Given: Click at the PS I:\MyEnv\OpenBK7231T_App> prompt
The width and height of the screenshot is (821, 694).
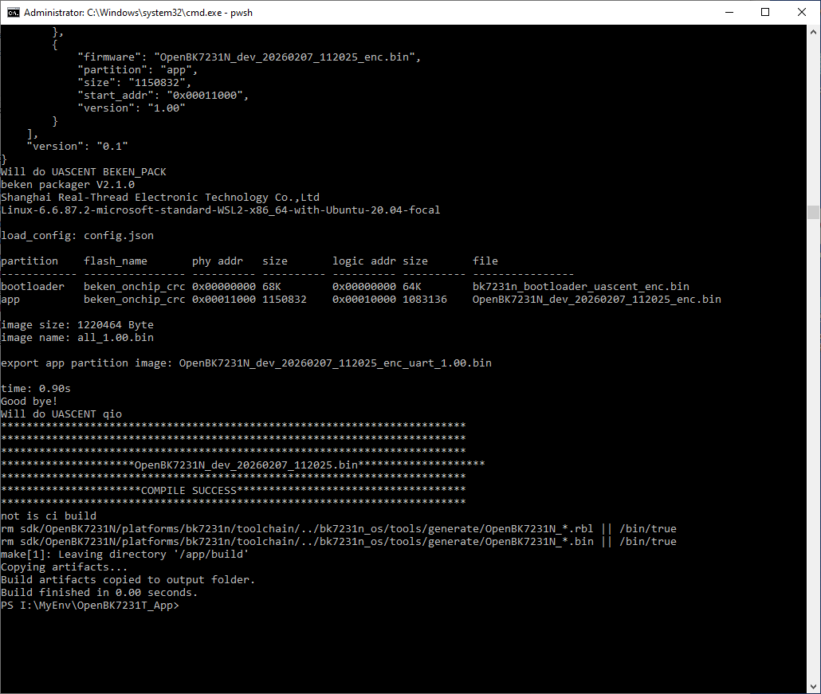Looking at the screenshot, I should (90, 605).
